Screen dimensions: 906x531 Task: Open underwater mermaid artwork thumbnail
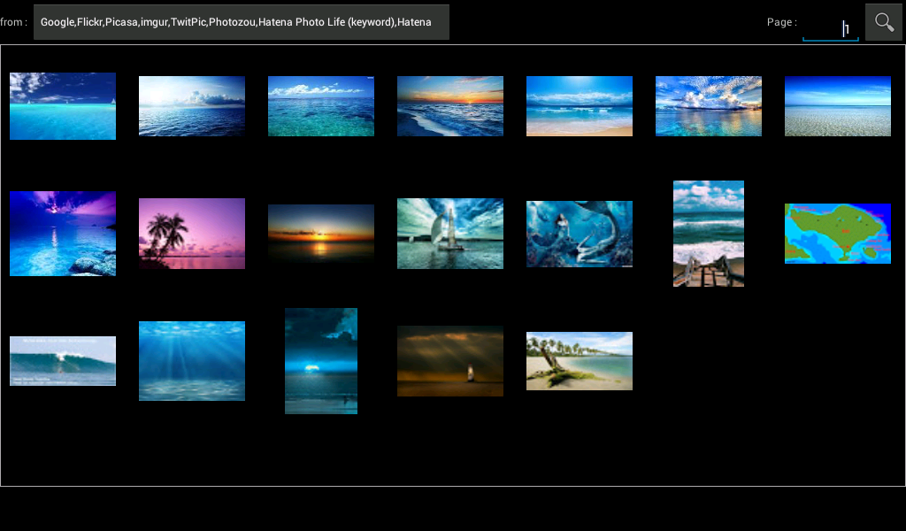pos(579,234)
